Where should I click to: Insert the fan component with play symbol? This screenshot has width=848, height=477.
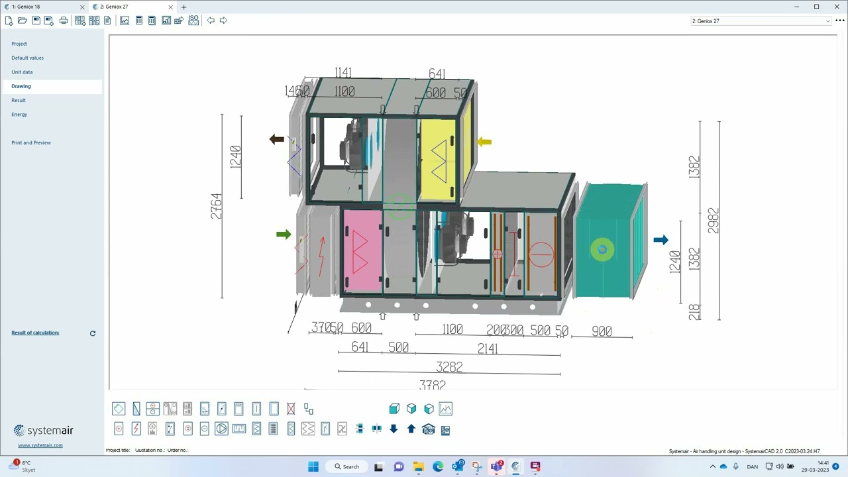pyautogui.click(x=221, y=429)
